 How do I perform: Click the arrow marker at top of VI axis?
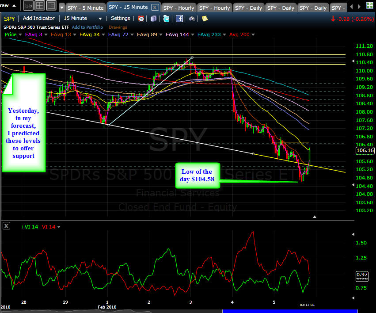click(353, 234)
